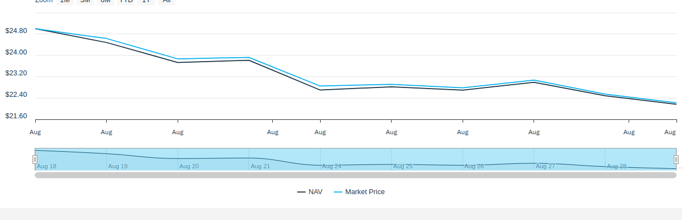Click Aug 18 in the navigator
The width and height of the screenshot is (682, 220).
tap(47, 166)
